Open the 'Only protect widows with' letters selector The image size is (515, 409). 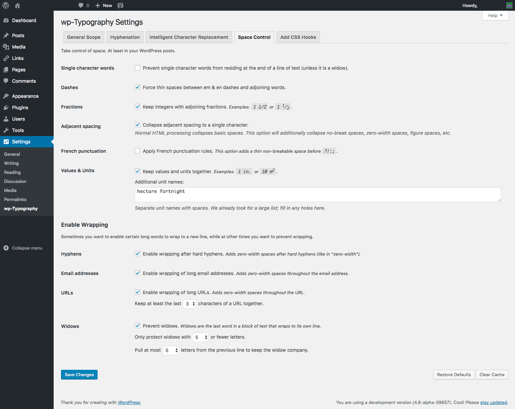pos(201,337)
